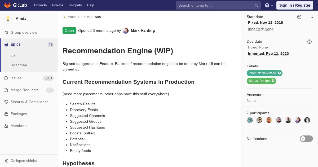Viewport: 318px width, 167px height.
Task: Open the Projects menu
Action: (x=41, y=5)
